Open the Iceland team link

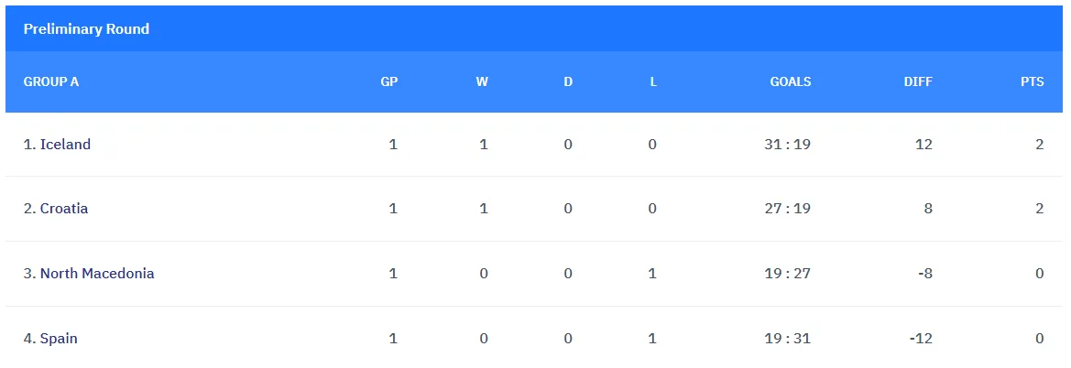point(65,145)
